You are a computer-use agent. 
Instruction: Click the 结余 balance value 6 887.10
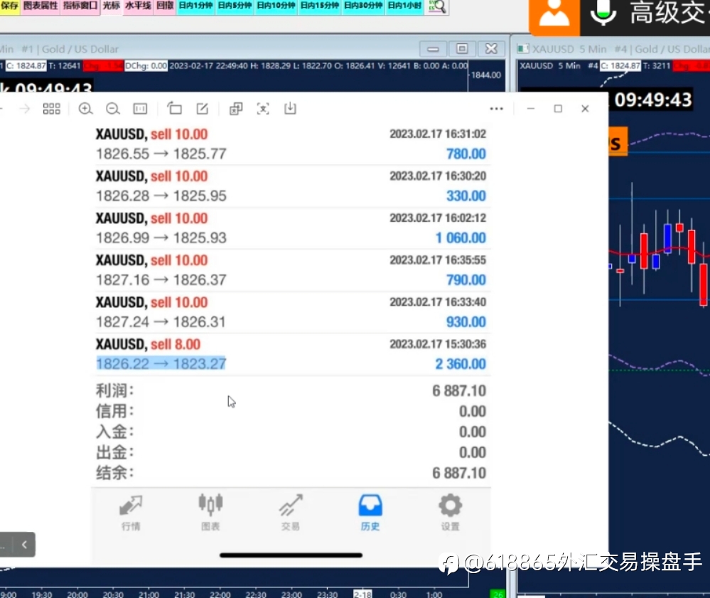(x=458, y=473)
